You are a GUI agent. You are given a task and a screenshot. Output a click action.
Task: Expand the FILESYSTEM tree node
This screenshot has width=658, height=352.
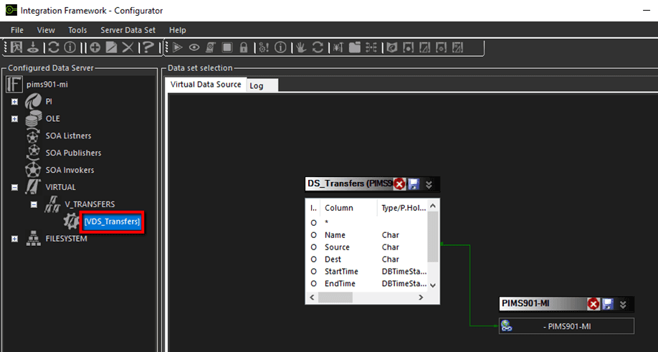coord(14,239)
